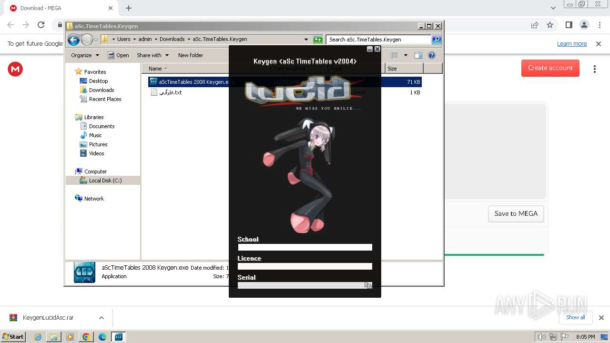Open the change view dropdown arrow
610x343 pixels.
(406, 55)
